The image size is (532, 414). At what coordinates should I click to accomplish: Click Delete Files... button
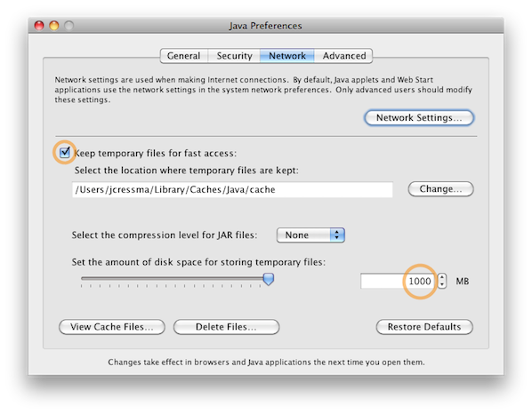226,327
